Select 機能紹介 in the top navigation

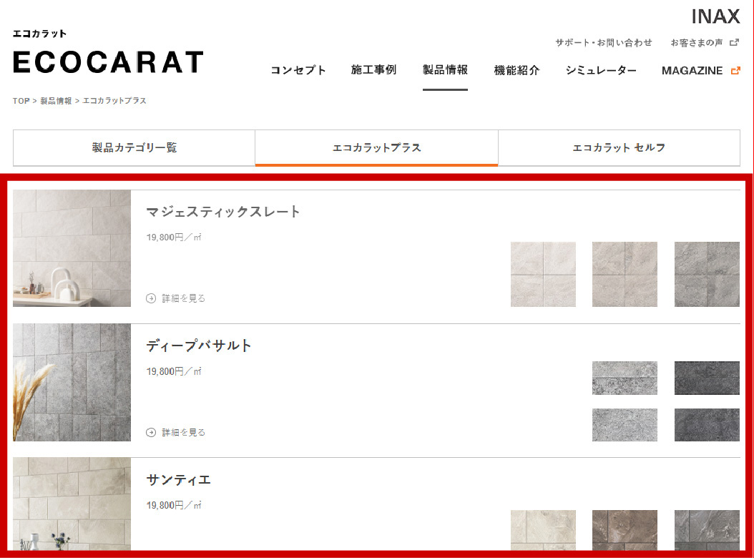[x=516, y=70]
